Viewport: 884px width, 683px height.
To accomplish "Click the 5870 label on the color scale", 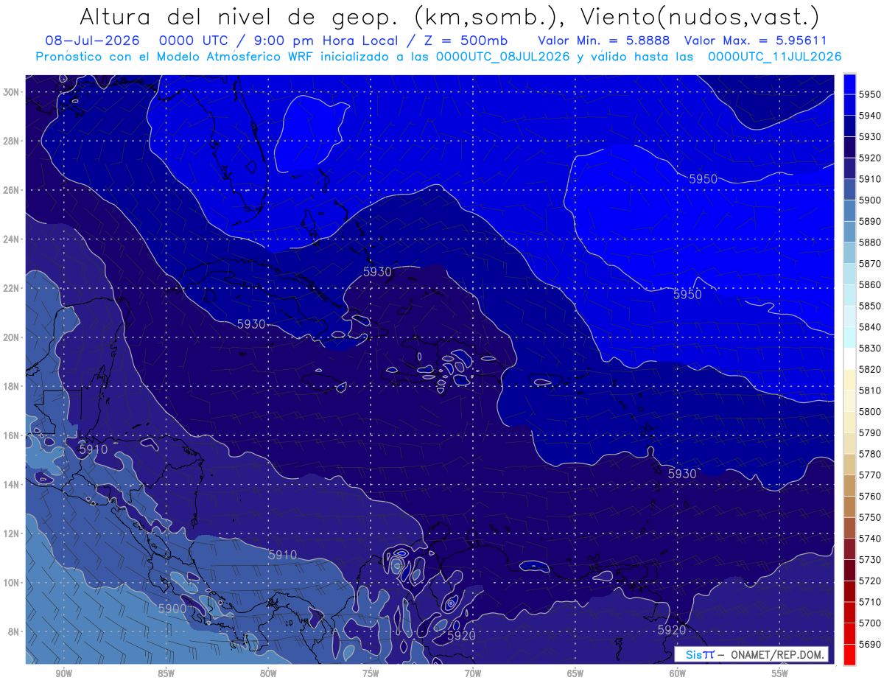I will coord(870,264).
